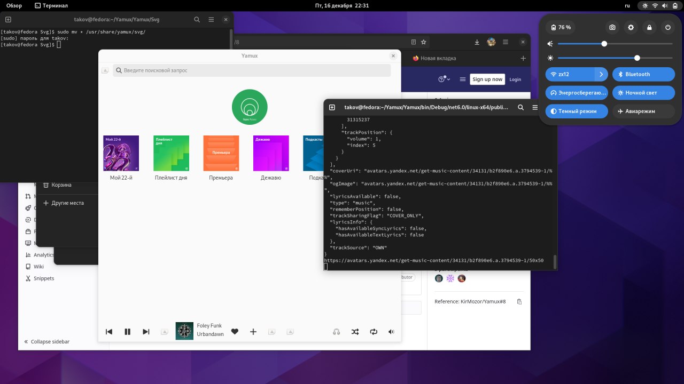Skip to the next track
The width and height of the screenshot is (684, 384).
tap(146, 332)
